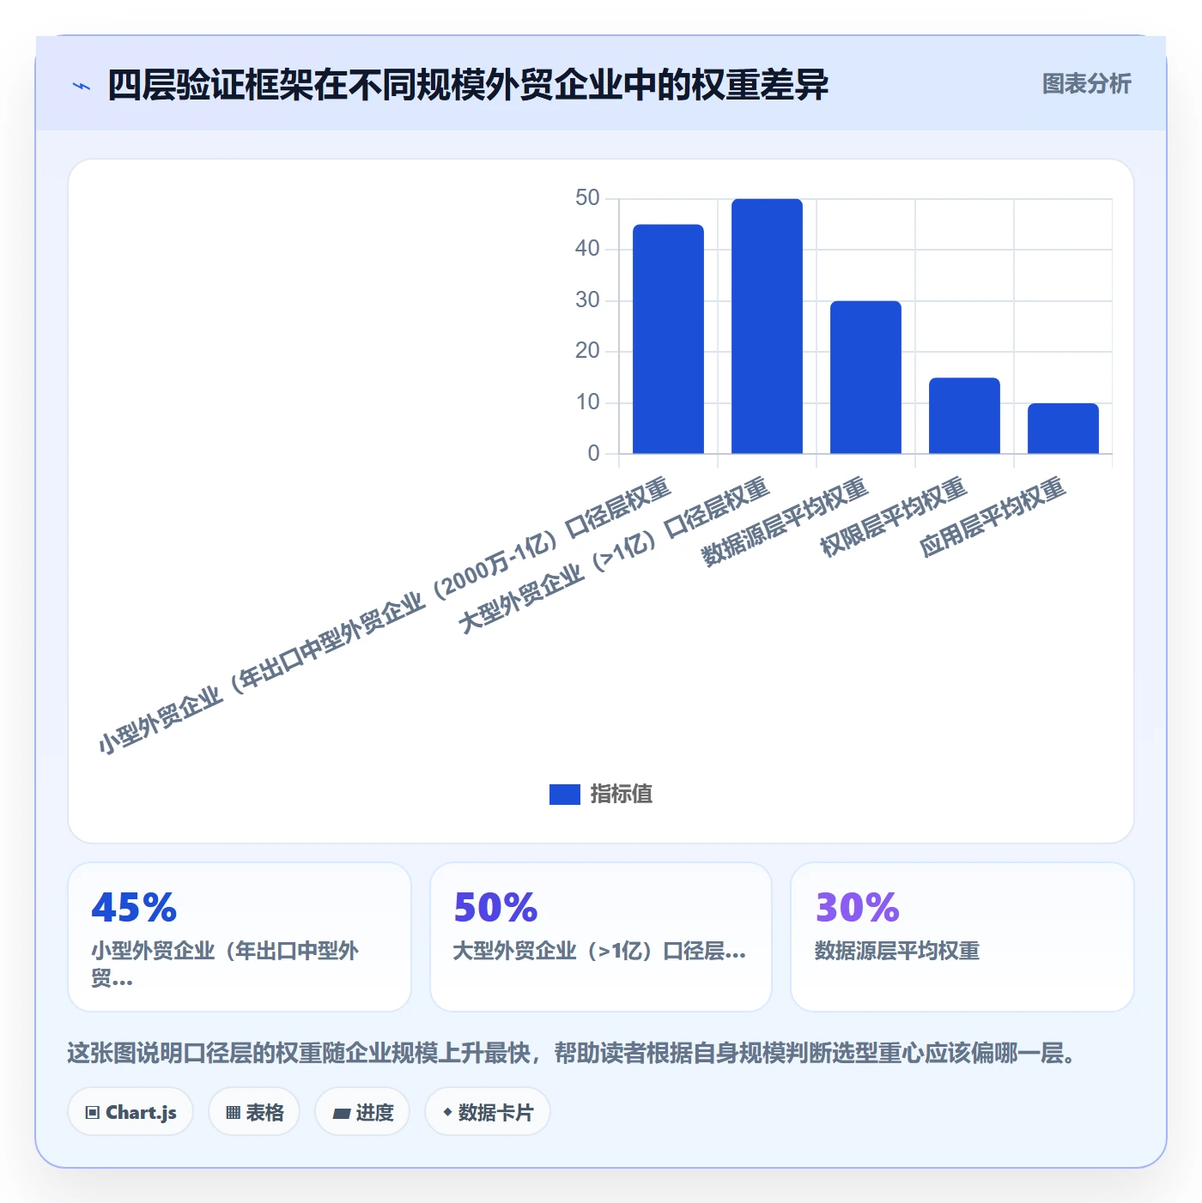Click the tallest bar reaching 50
Image resolution: width=1202 pixels, height=1203 pixels.
click(767, 326)
